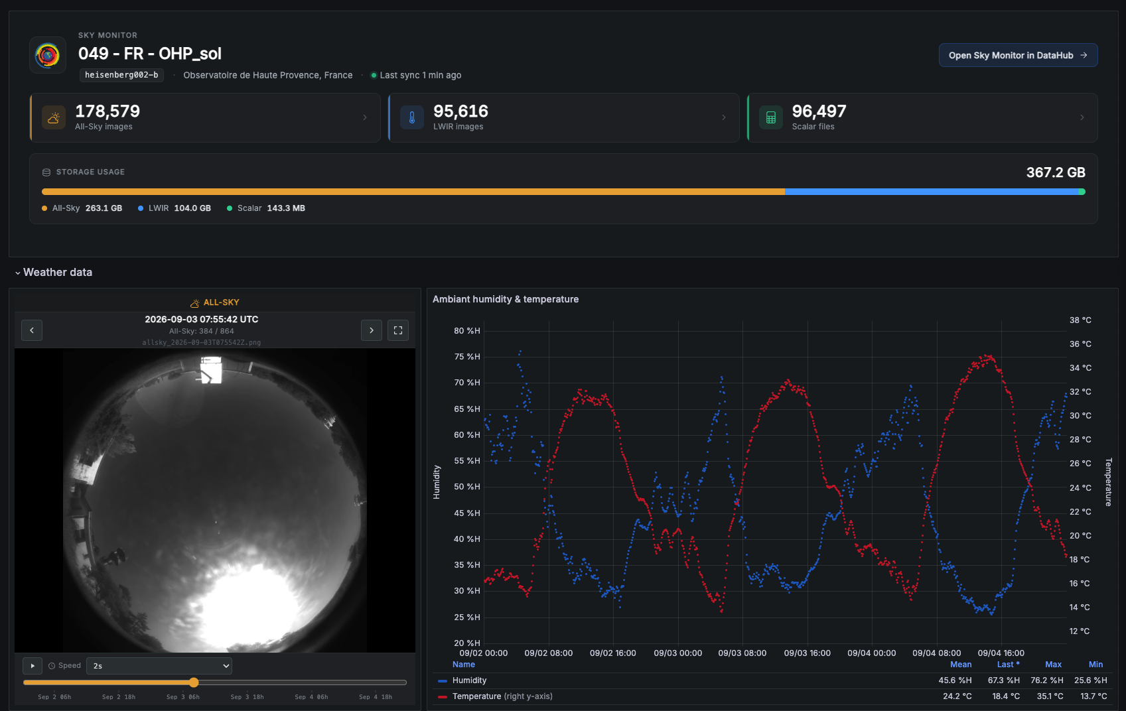Go to previous all-sky image
The image size is (1126, 711).
(x=32, y=330)
